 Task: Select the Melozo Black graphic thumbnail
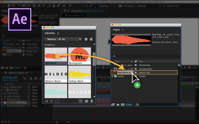point(56,74)
